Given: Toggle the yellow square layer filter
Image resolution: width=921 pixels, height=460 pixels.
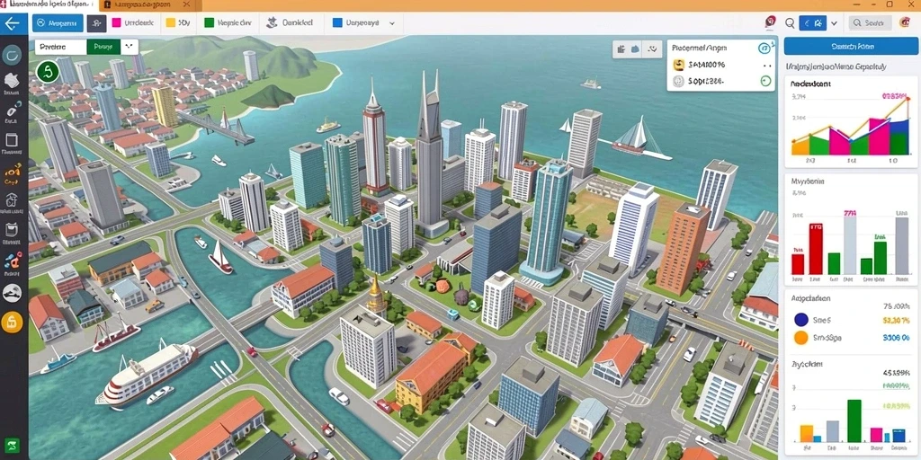Looking at the screenshot, I should pos(171,22).
